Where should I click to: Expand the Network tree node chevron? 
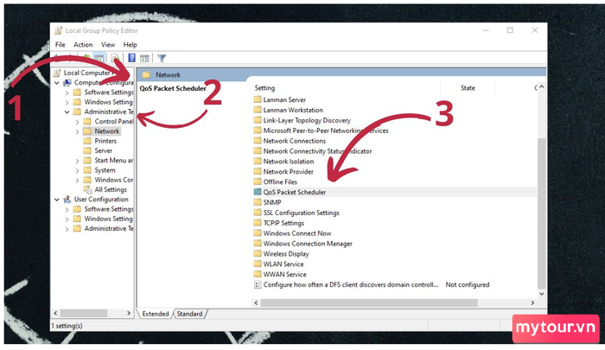(x=77, y=131)
